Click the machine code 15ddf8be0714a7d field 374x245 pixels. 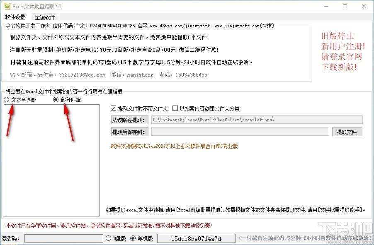(x=196, y=238)
